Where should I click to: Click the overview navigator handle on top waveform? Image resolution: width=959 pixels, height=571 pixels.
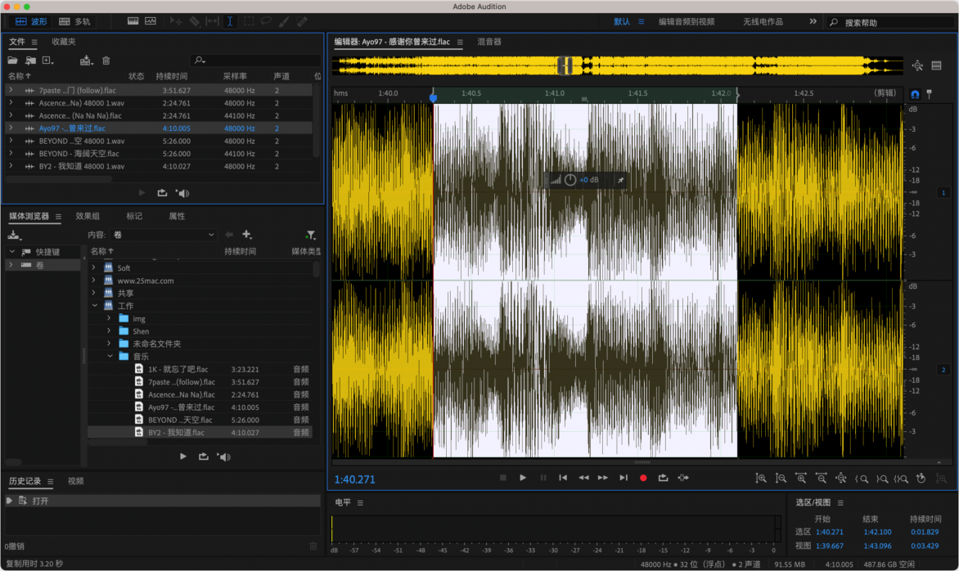tap(565, 65)
